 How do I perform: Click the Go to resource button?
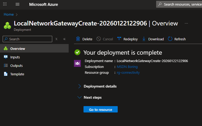pyautogui.click(x=100, y=109)
